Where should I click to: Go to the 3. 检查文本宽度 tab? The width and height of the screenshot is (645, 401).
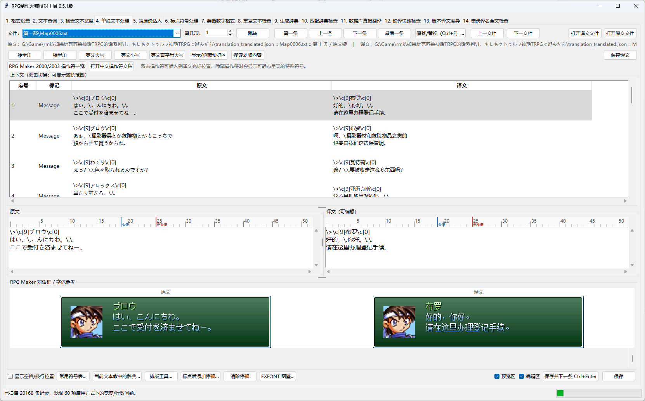coord(77,21)
